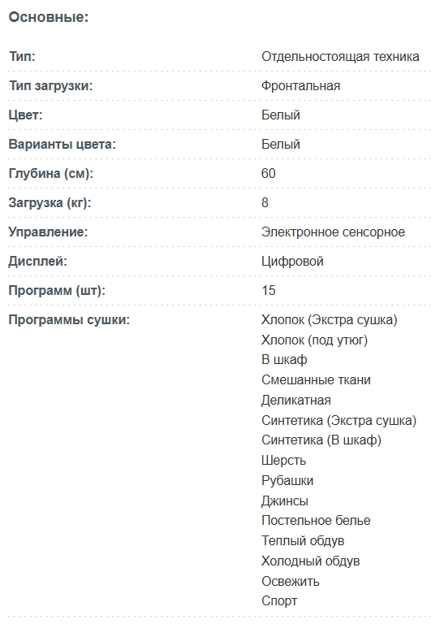Select the 'Дисплей:' label
The image size is (431, 624).
[38, 261]
